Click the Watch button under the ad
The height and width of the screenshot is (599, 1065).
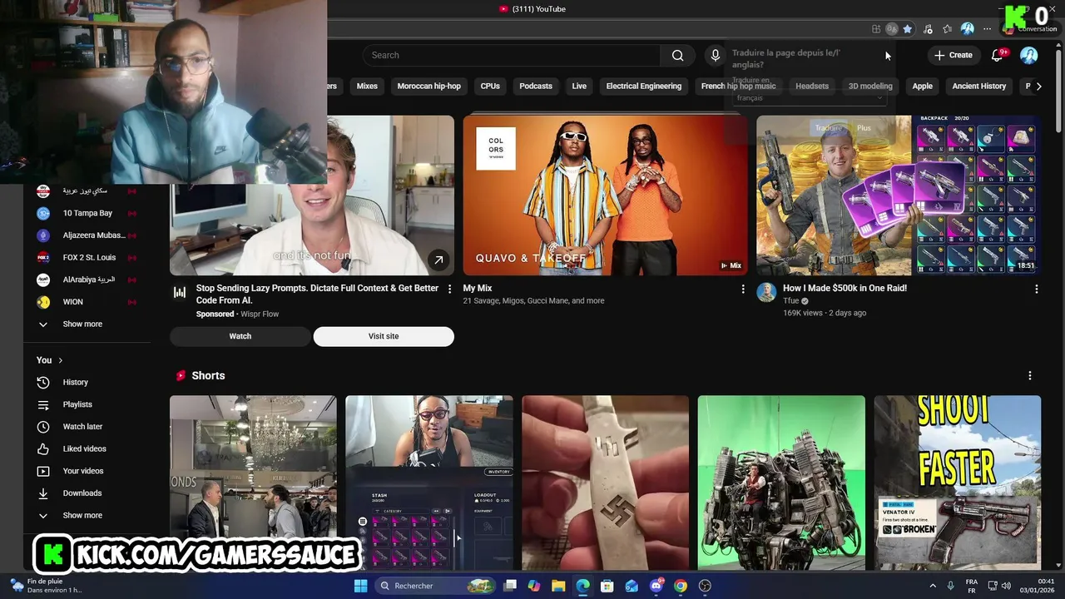[240, 336]
